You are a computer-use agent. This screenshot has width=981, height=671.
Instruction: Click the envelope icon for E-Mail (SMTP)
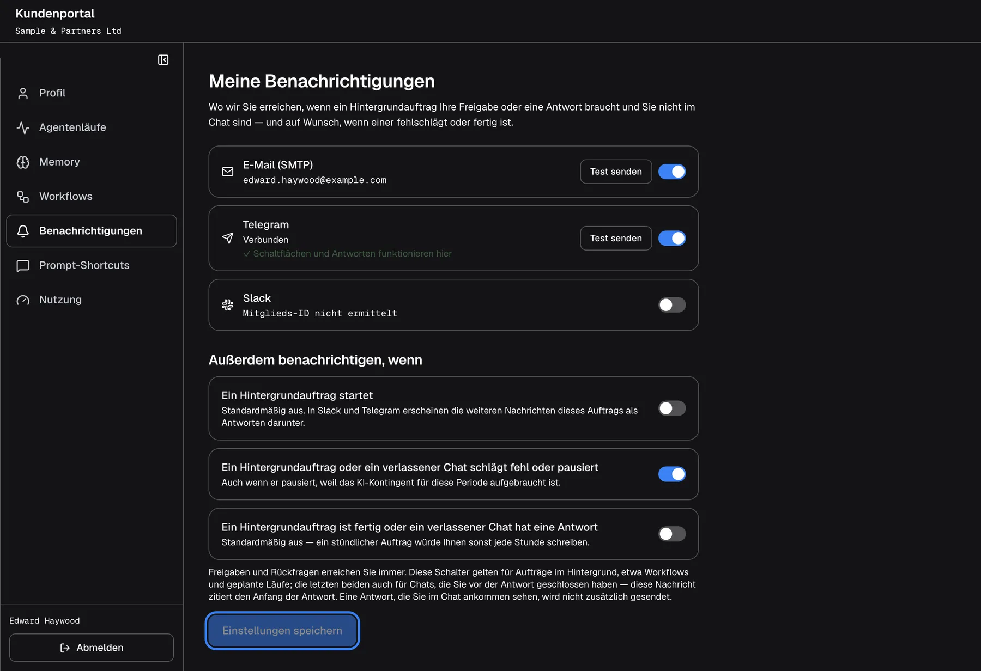pos(228,172)
